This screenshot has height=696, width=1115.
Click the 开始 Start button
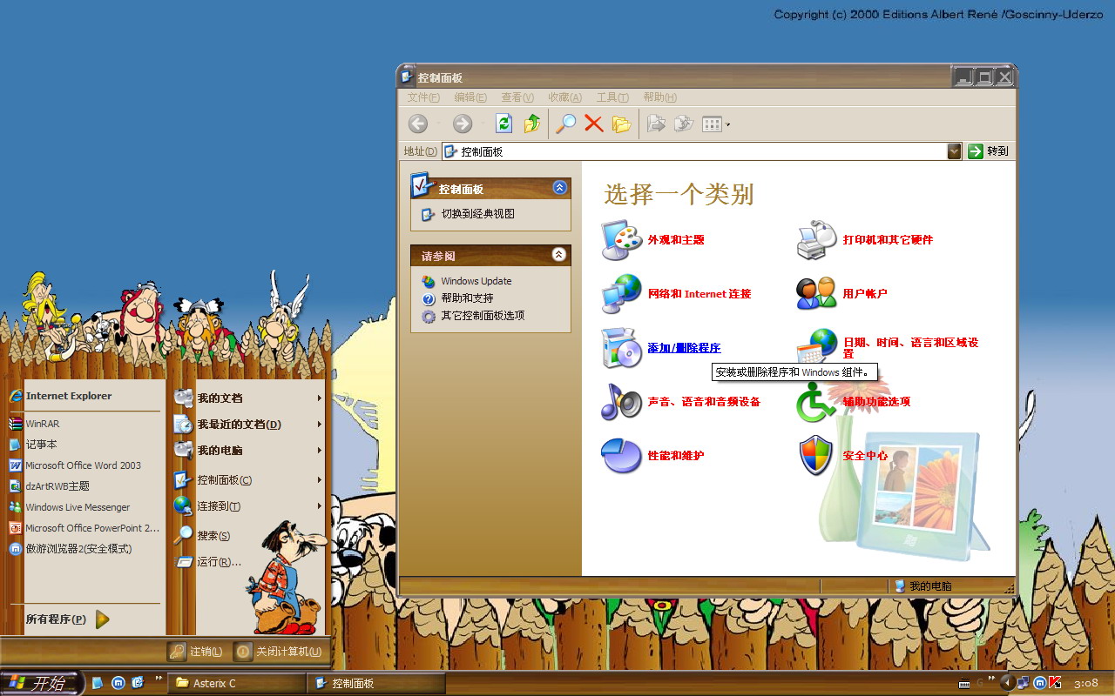(40, 684)
